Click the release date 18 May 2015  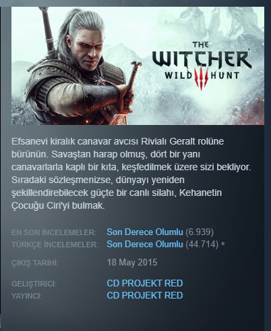(132, 263)
